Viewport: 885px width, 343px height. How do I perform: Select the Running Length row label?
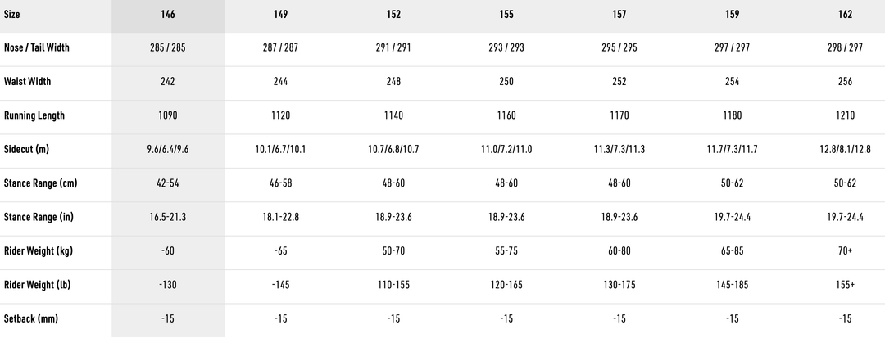[34, 115]
